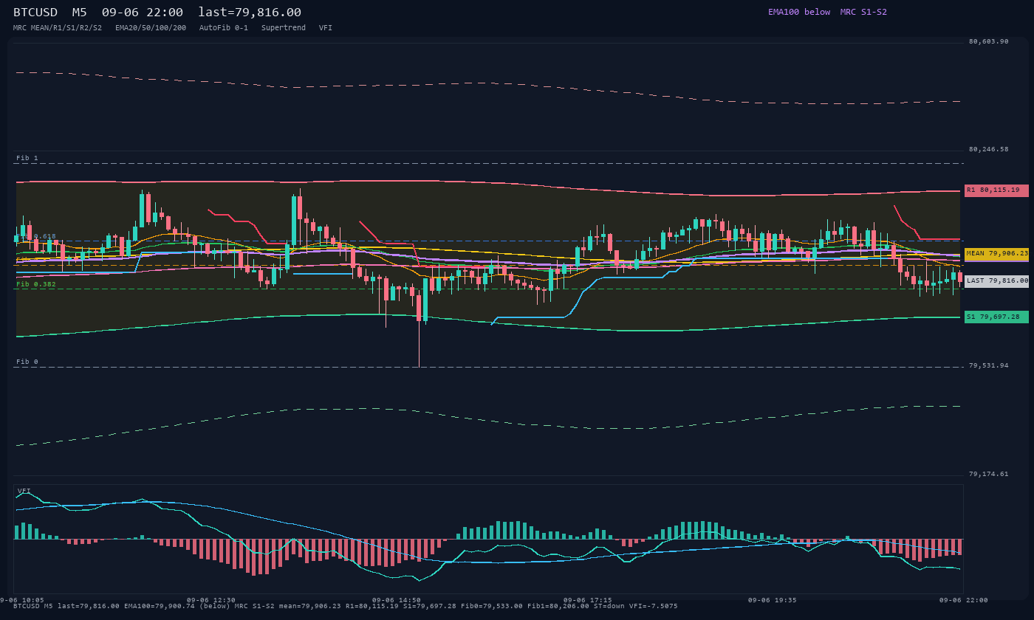
Task: Click the VFI panel title label
Action: 24,491
